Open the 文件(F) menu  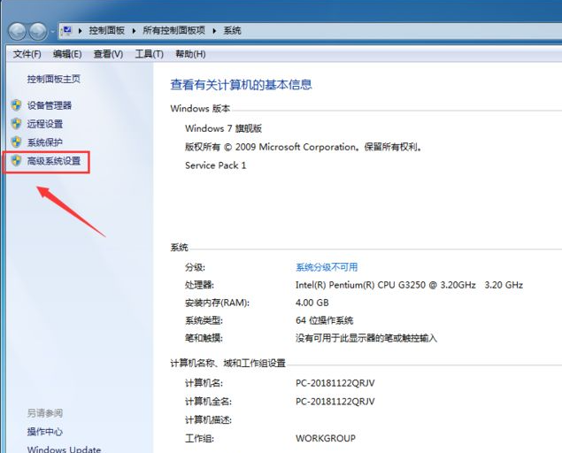point(27,54)
